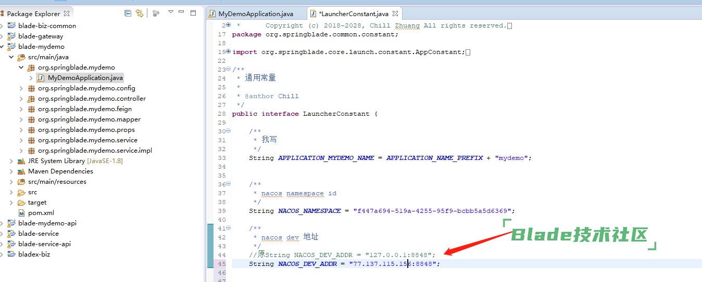Select the *LauncherConstant.java editor tab
The width and height of the screenshot is (702, 282).
tap(354, 14)
